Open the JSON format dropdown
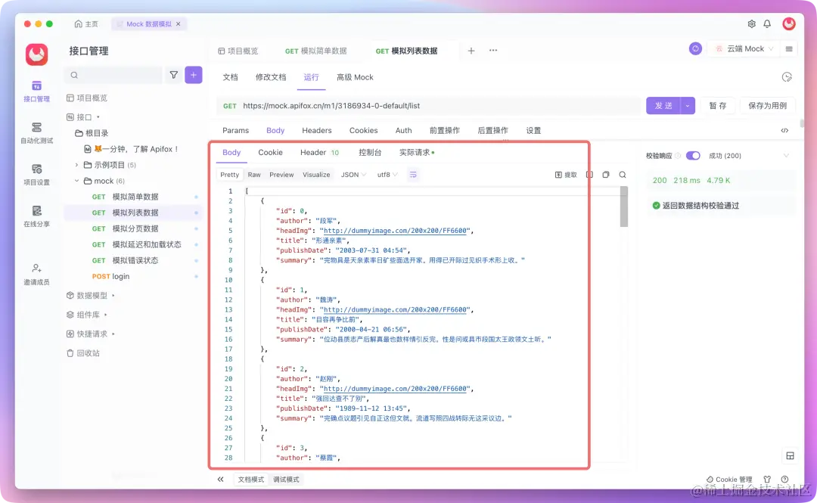 pos(353,175)
